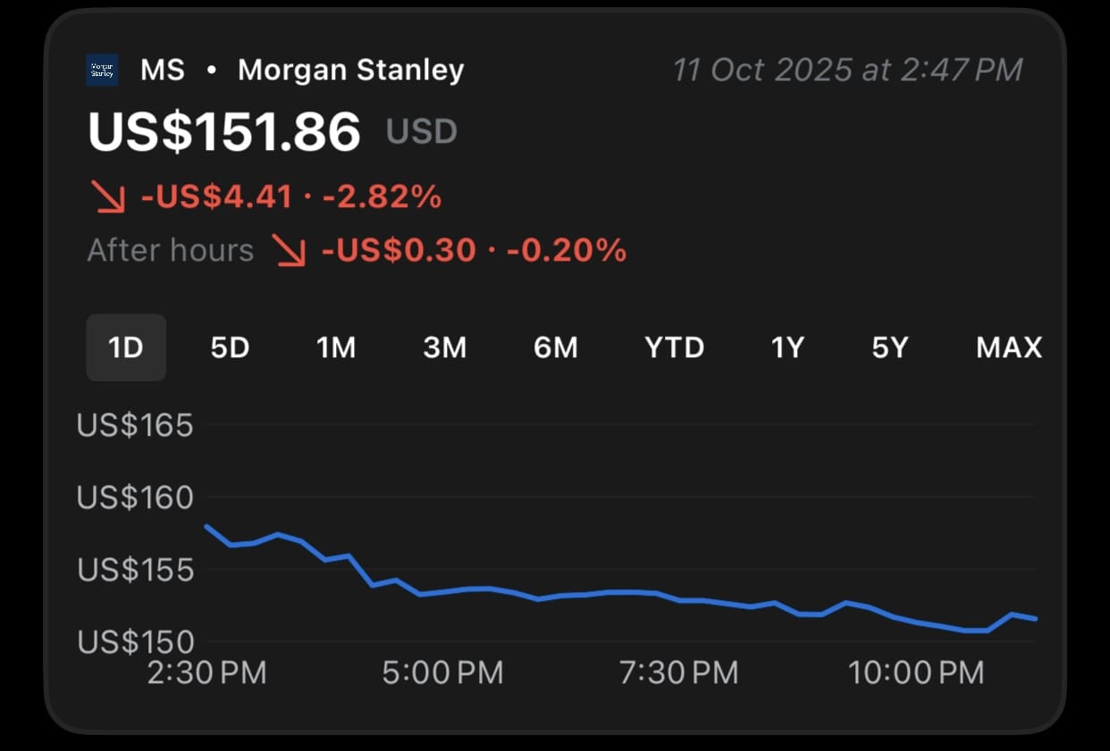
Task: Click the After hours label
Action: coord(170,251)
